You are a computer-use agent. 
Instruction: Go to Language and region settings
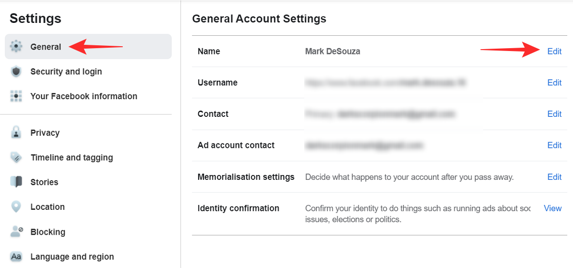pyautogui.click(x=72, y=257)
